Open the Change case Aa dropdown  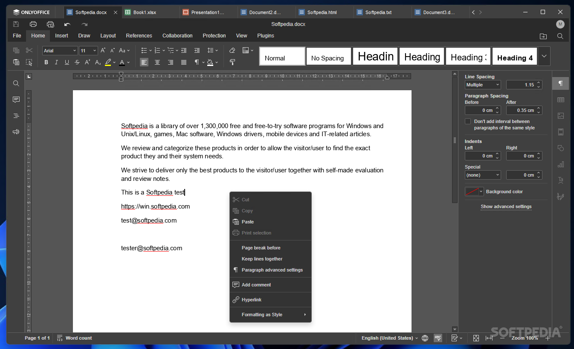click(125, 50)
